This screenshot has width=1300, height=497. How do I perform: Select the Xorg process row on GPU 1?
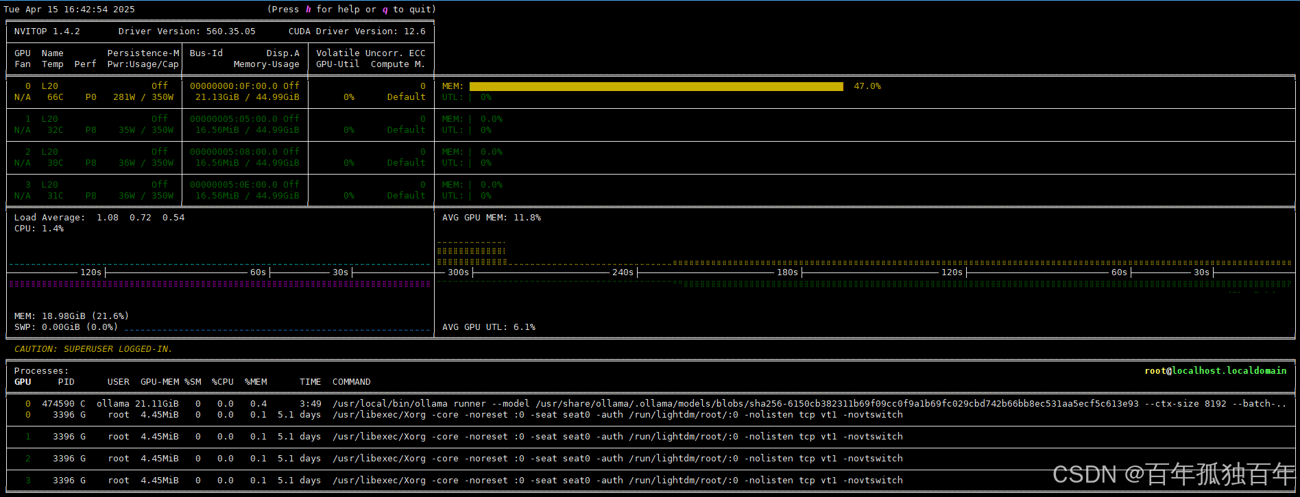[x=650, y=437]
